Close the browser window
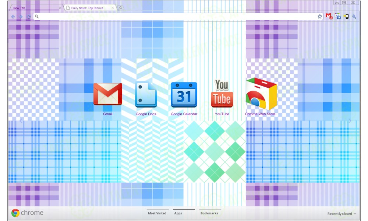The width and height of the screenshot is (368, 221). (x=353, y=3)
